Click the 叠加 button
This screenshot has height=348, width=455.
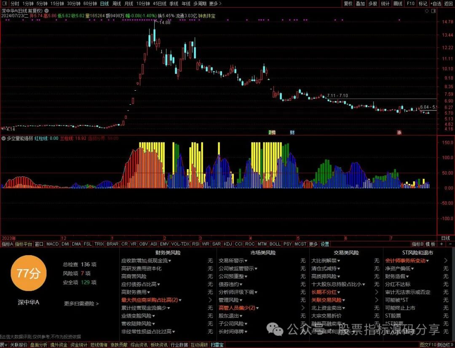click(360, 3)
